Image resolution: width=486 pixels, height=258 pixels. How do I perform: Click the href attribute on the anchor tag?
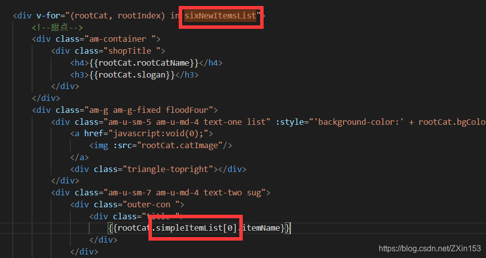[x=94, y=134]
